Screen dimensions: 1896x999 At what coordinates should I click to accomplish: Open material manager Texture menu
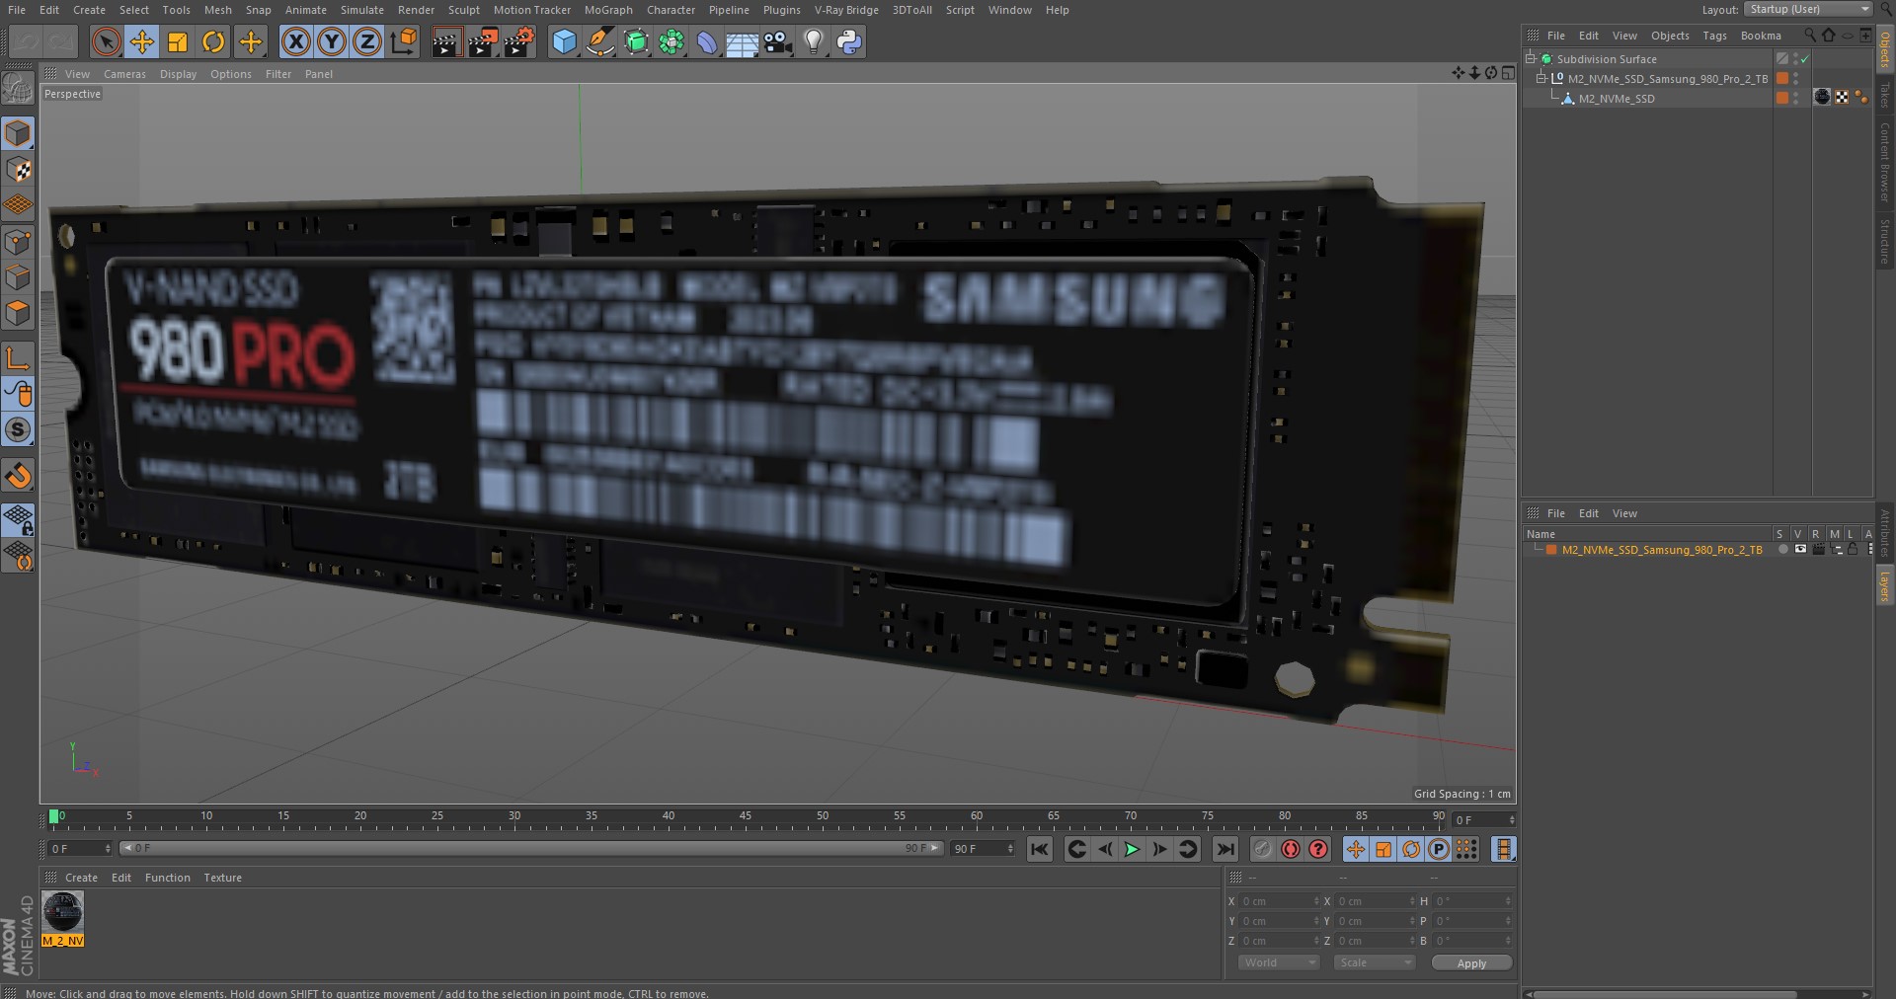tap(222, 878)
